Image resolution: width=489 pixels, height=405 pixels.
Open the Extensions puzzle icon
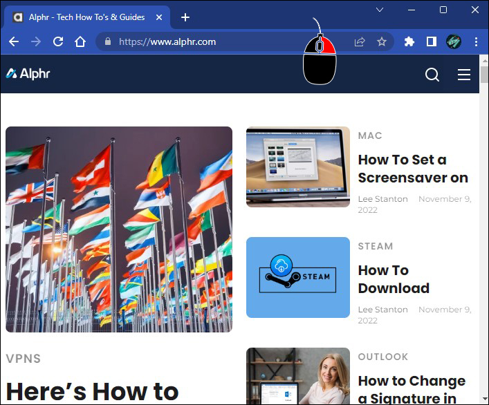pos(409,41)
